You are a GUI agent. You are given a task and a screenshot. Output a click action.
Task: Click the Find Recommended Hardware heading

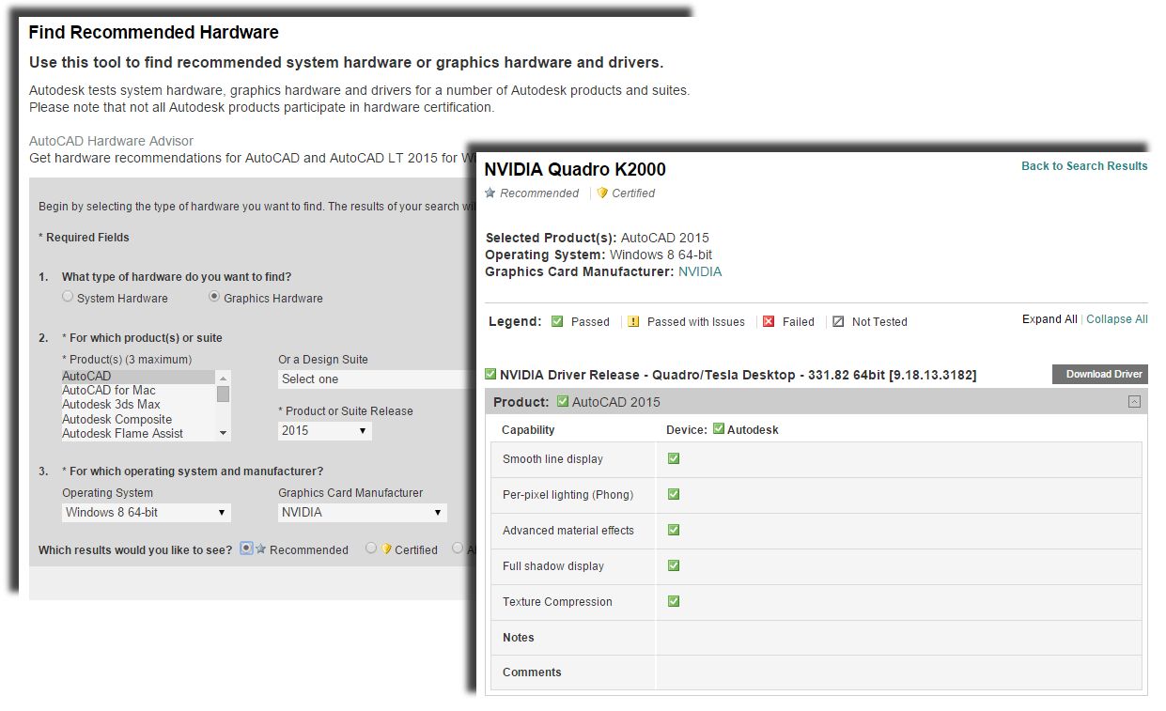[x=154, y=32]
